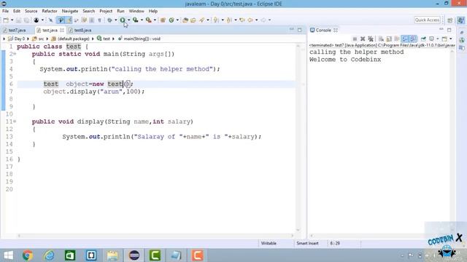Image resolution: width=467 pixels, height=262 pixels.
Task: Open File Explorer from the taskbar
Action: click(112, 255)
